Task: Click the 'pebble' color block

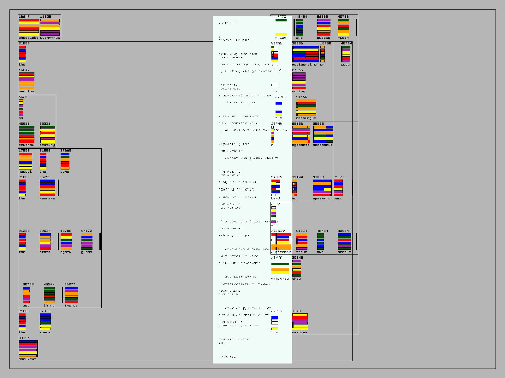Action: tap(344, 242)
